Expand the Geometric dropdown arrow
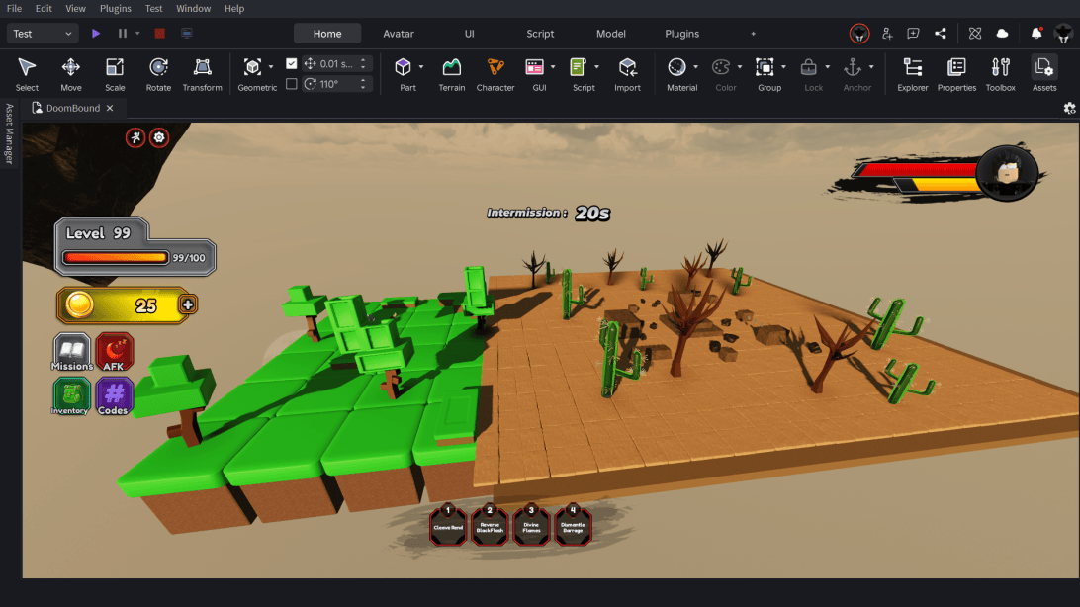The width and height of the screenshot is (1080, 607). 271,67
